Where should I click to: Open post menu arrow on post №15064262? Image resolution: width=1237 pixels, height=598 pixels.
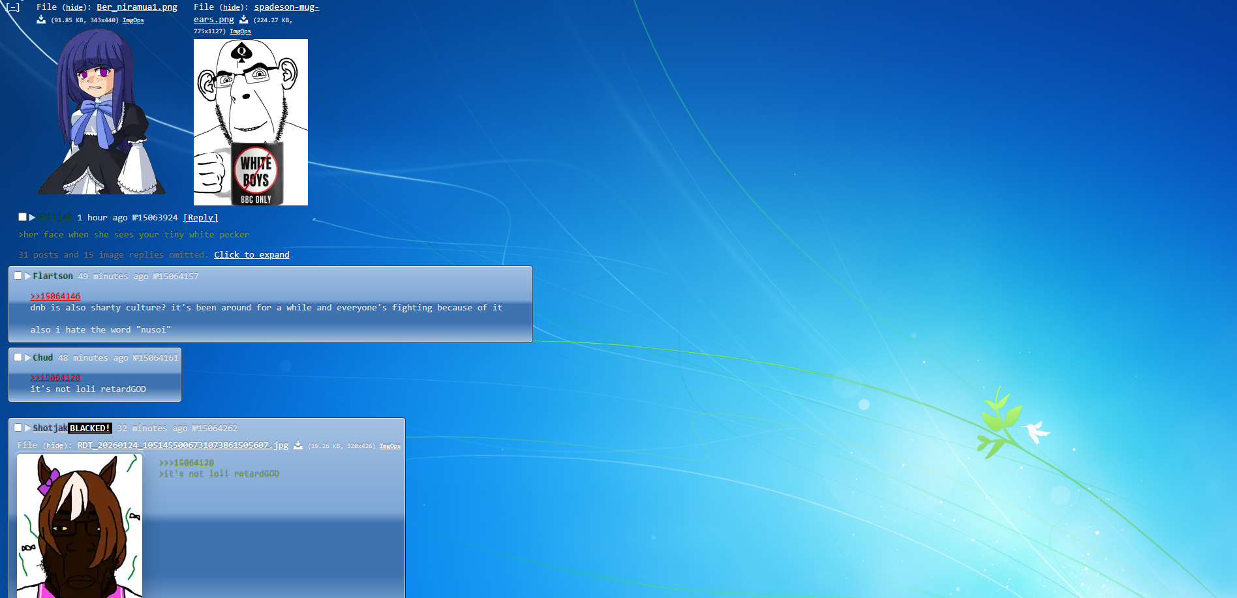pyautogui.click(x=28, y=428)
